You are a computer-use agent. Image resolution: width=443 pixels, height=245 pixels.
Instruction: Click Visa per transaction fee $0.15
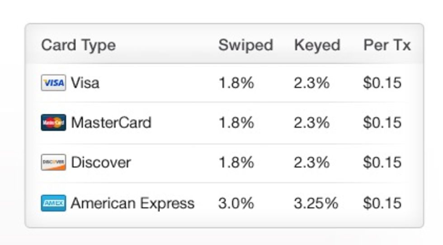click(x=382, y=83)
